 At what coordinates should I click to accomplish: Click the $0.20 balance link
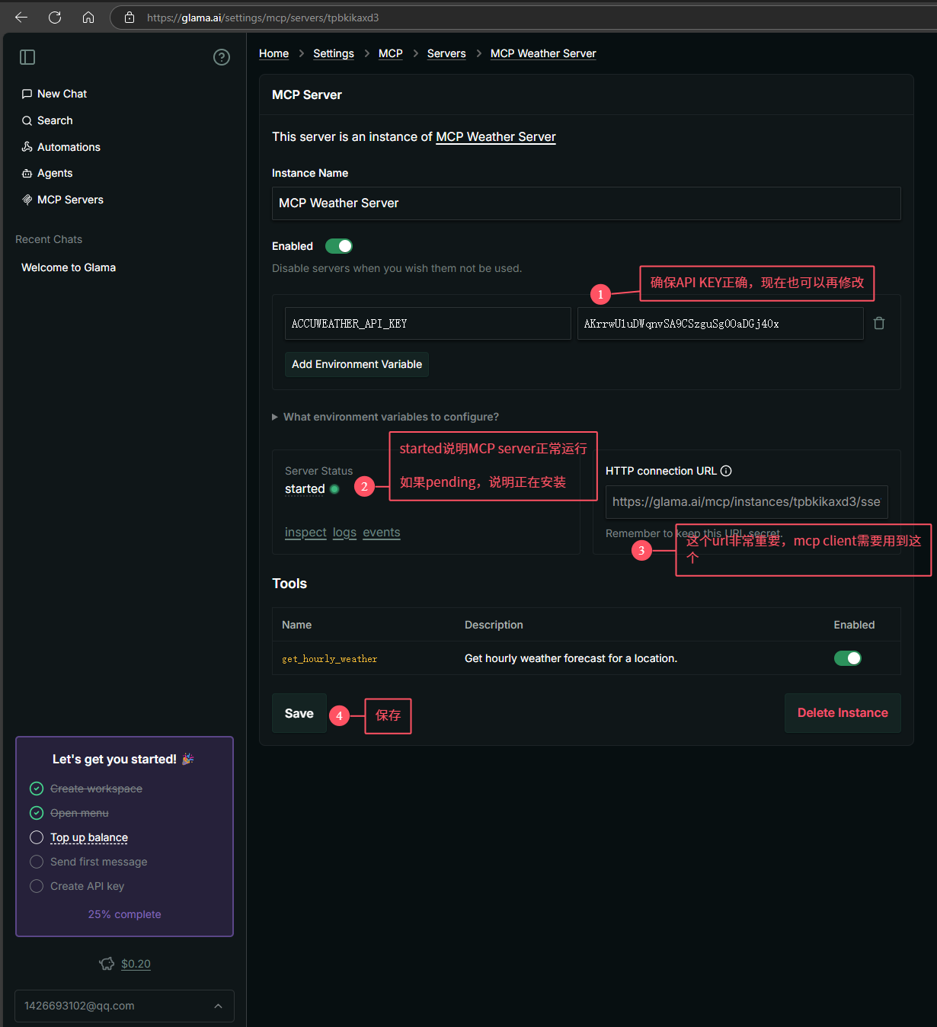[x=136, y=964]
